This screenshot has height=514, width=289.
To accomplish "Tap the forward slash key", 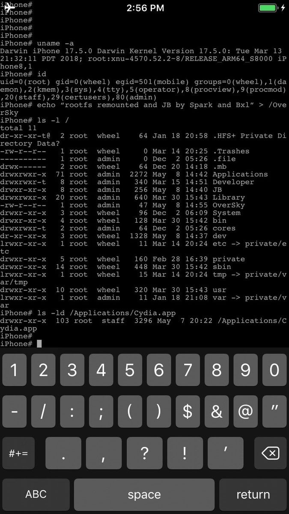I will (43, 411).
